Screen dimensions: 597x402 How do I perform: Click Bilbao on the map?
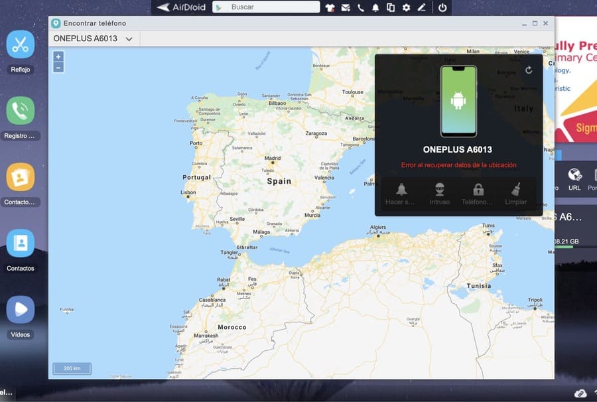[277, 103]
